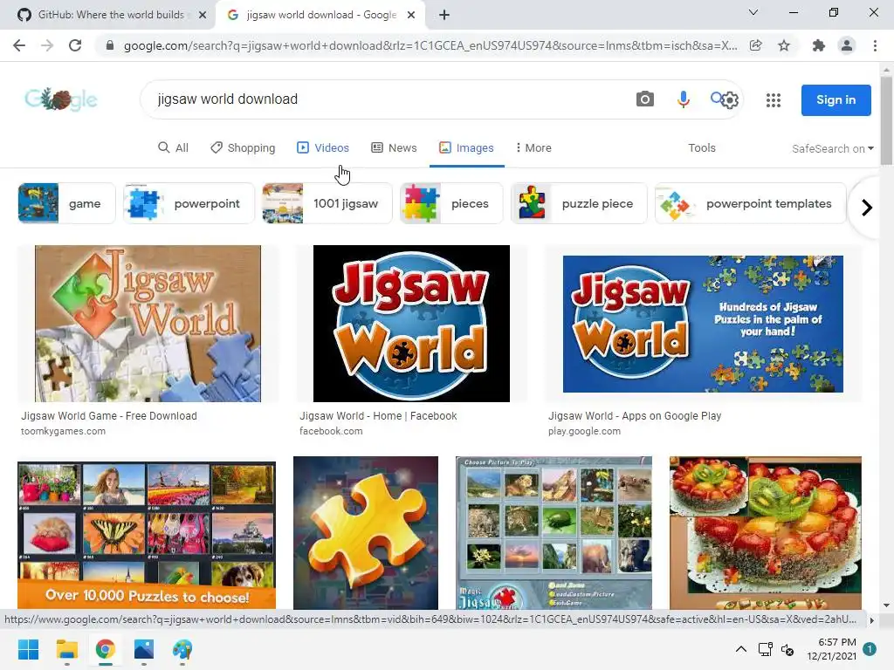The width and height of the screenshot is (894, 670).
Task: Open the Chrome profile avatar
Action: (x=847, y=45)
